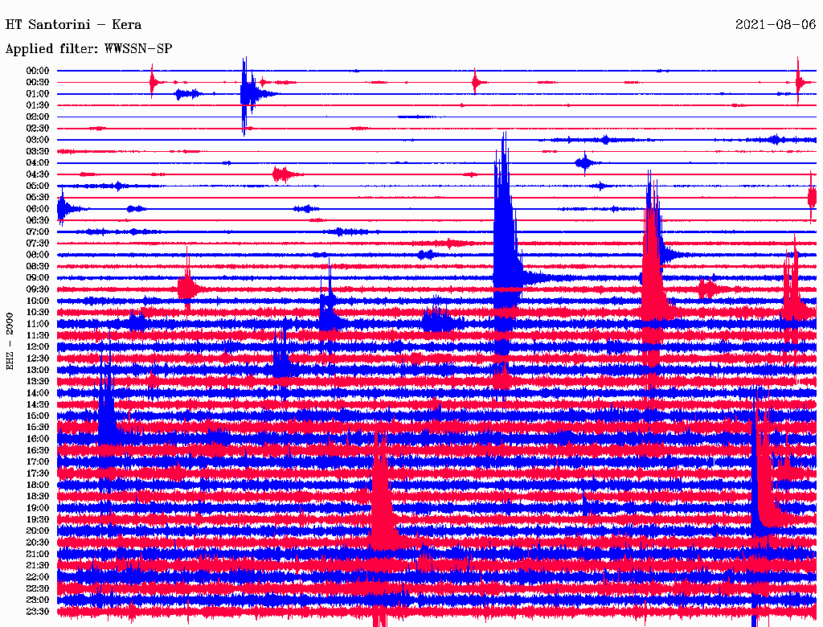Select the 16:00 time label
Image resolution: width=823 pixels, height=627 pixels.
pos(38,439)
